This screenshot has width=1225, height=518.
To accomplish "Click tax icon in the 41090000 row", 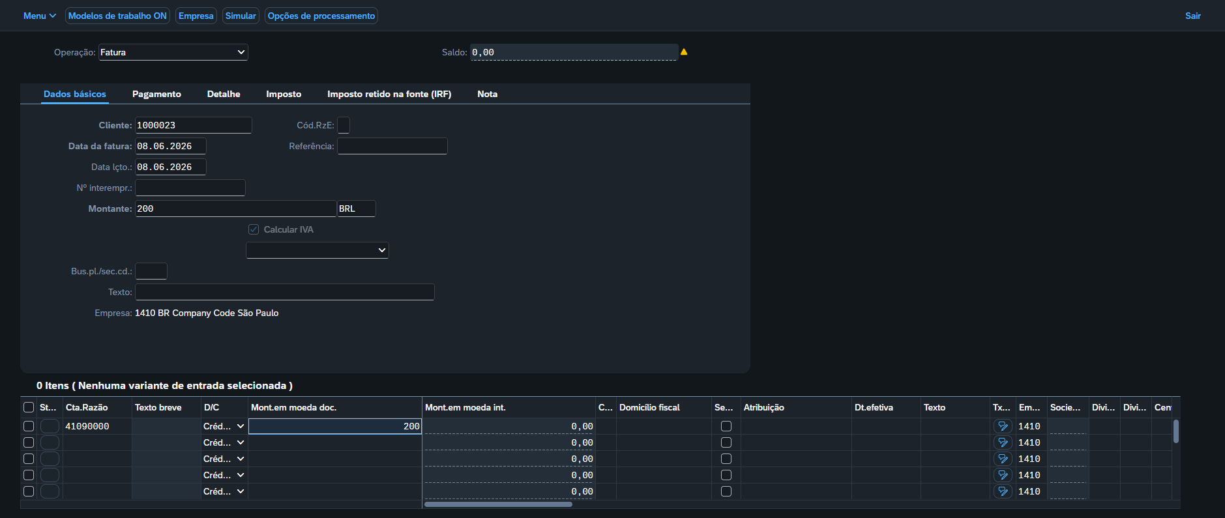I will [1003, 426].
